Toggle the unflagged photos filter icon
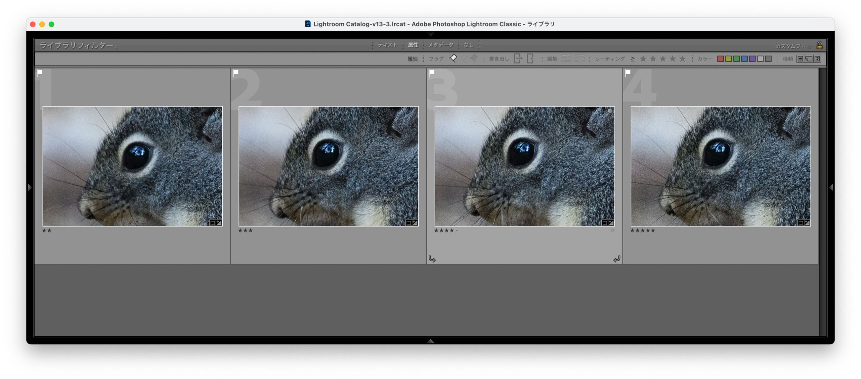 point(464,59)
